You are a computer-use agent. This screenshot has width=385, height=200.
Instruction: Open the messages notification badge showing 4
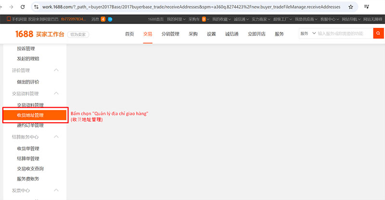[103, 19]
